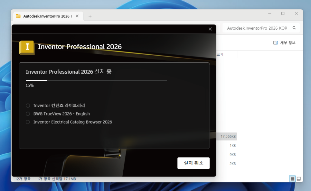This screenshot has width=311, height=191.
Task: Click 'DWG TrueView 2026 - English' label
Action: [x=61, y=114]
